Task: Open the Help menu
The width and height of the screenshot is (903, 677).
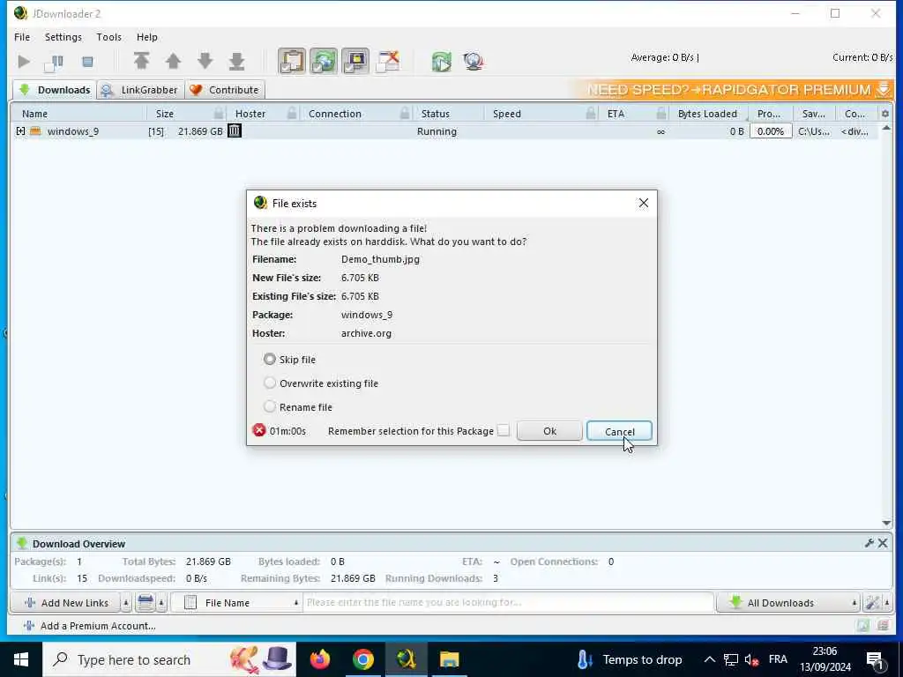Action: pos(147,37)
